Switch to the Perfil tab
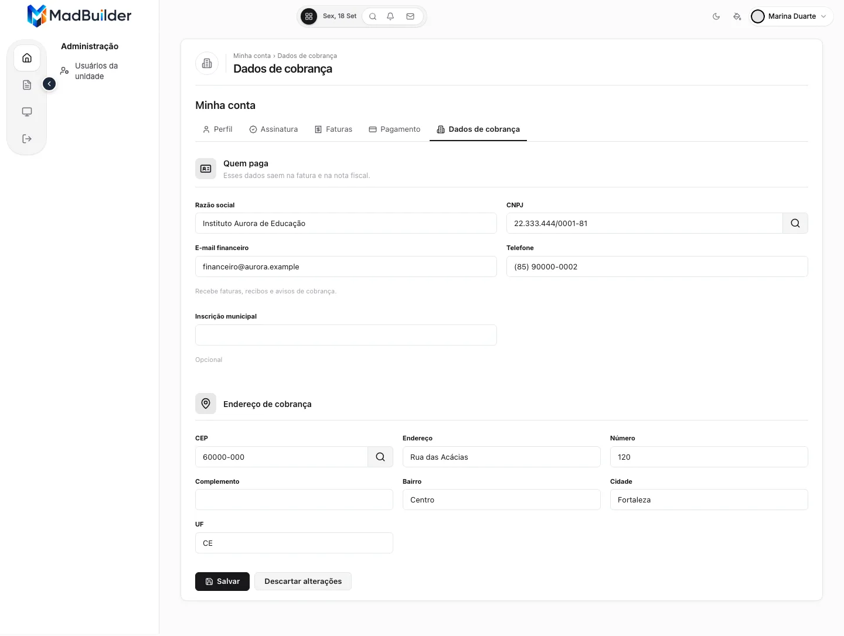 pyautogui.click(x=217, y=129)
